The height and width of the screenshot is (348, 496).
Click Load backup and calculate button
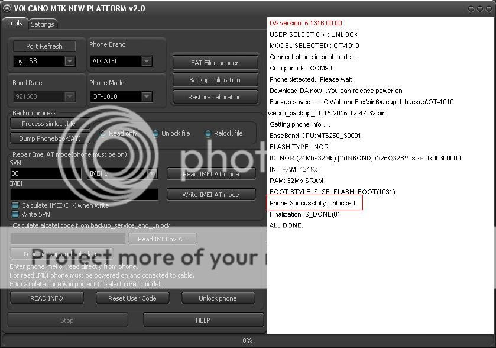pos(61,254)
